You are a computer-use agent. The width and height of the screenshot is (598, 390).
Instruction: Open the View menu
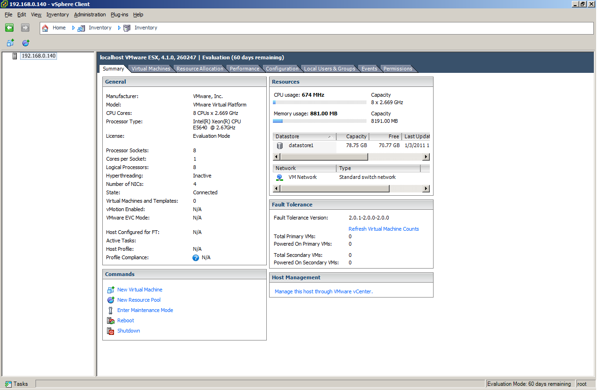[x=36, y=14]
